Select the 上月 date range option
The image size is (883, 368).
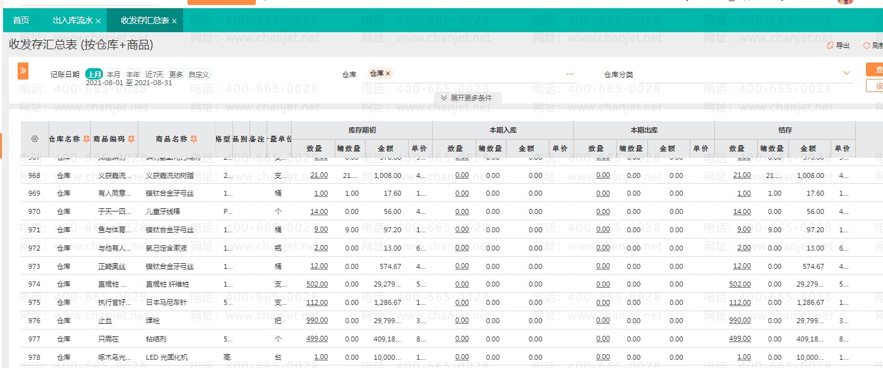pos(94,74)
